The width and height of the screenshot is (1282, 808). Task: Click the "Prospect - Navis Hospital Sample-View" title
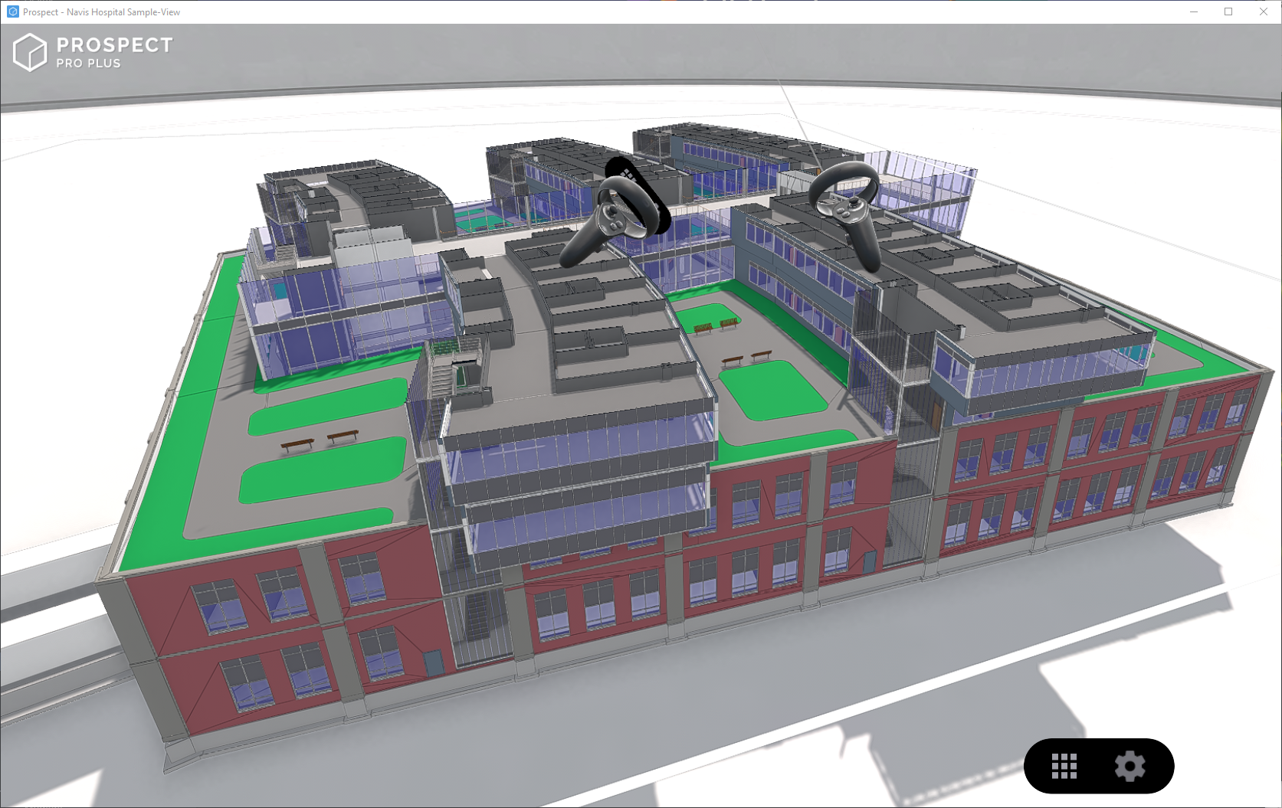[x=101, y=12]
